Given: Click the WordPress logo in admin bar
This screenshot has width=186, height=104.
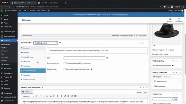Looking at the screenshot, I should [2, 11].
